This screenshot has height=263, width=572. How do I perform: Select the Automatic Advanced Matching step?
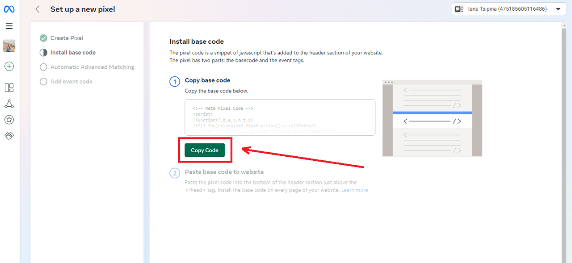click(x=87, y=67)
